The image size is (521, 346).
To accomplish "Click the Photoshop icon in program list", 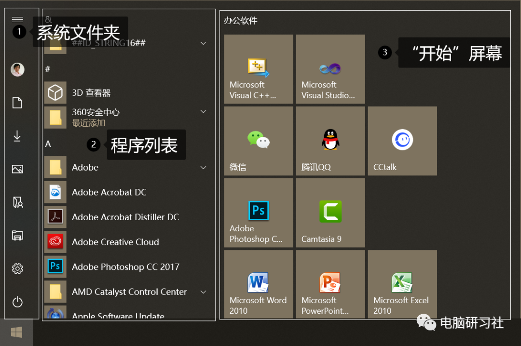I will click(55, 267).
